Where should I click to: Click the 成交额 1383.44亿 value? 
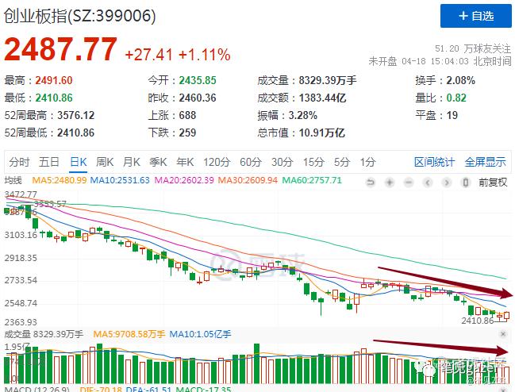tap(322, 98)
